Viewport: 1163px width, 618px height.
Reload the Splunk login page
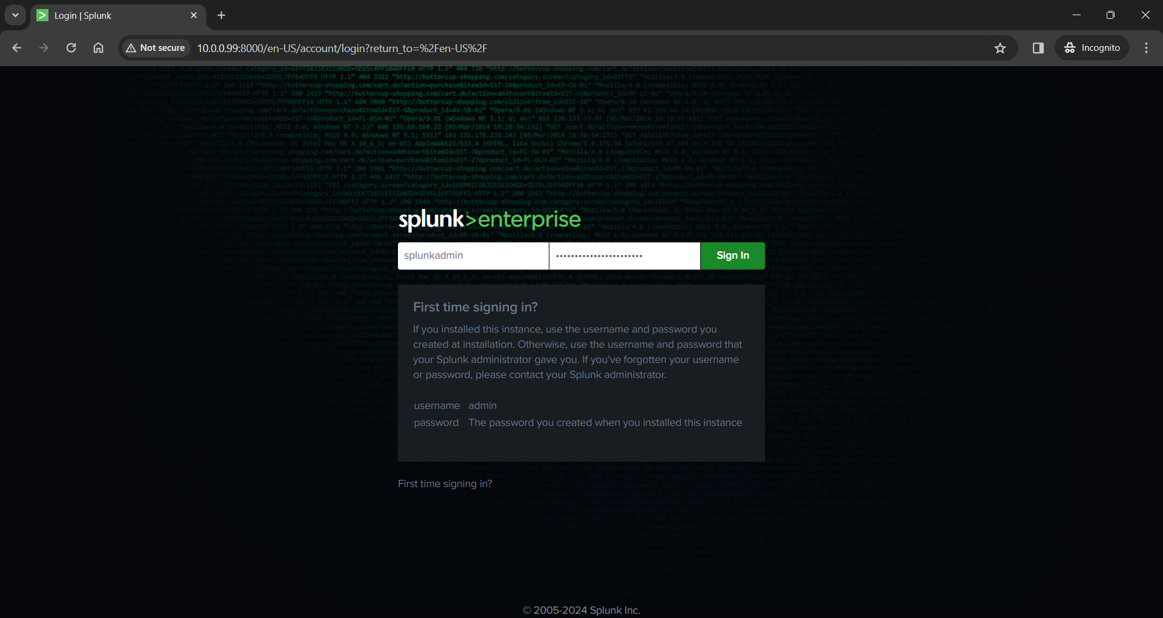click(71, 48)
